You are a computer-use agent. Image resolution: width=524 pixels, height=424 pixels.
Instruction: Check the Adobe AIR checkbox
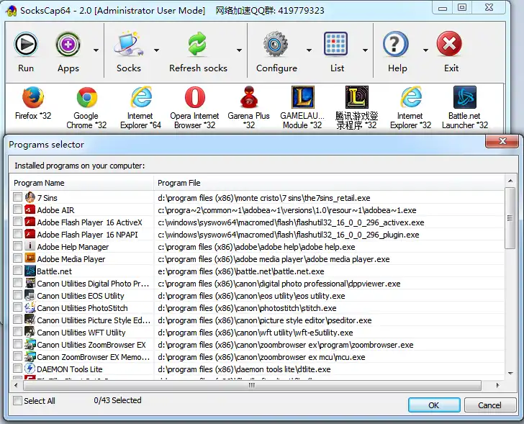17,209
